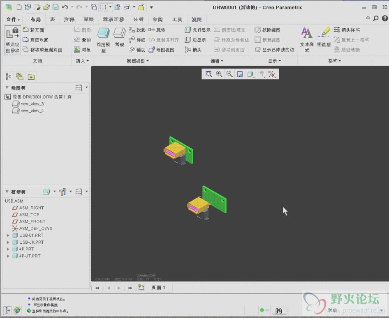Click 详细 detailed view icon
This screenshot has width=389, height=318.
[x=137, y=40]
